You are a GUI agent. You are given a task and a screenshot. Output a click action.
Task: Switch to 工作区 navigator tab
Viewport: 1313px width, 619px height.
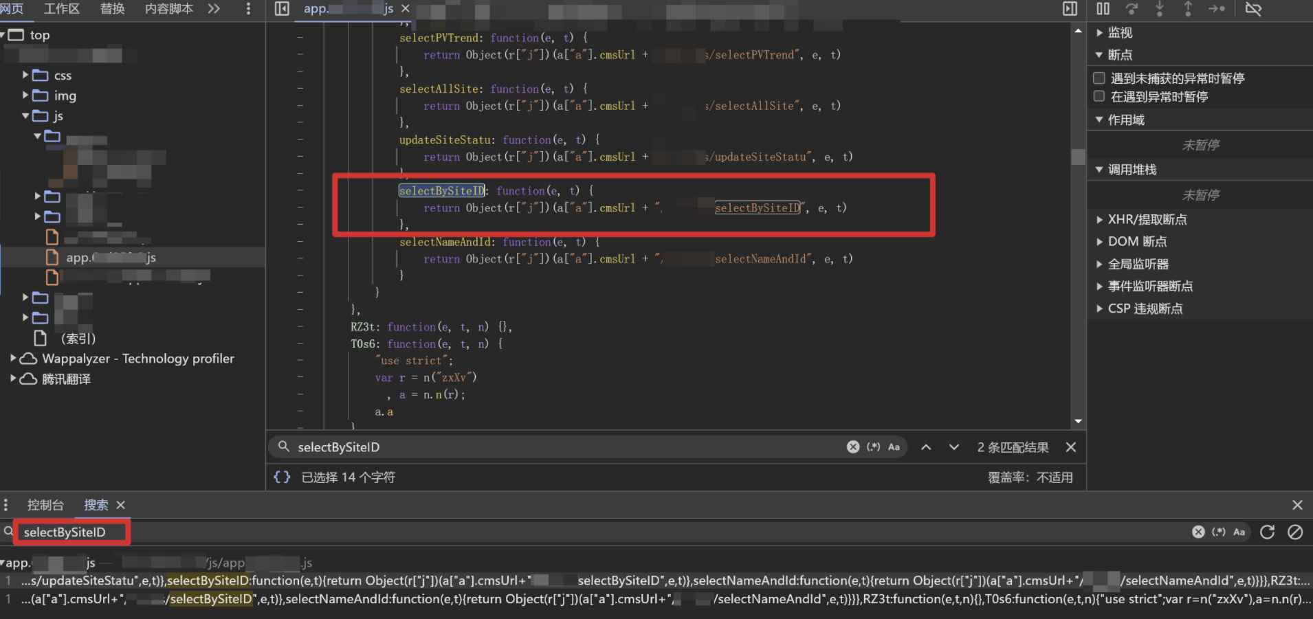62,9
